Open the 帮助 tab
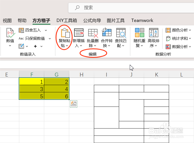Image resolution: width=194 pixels, height=143 pixels. click(22, 20)
